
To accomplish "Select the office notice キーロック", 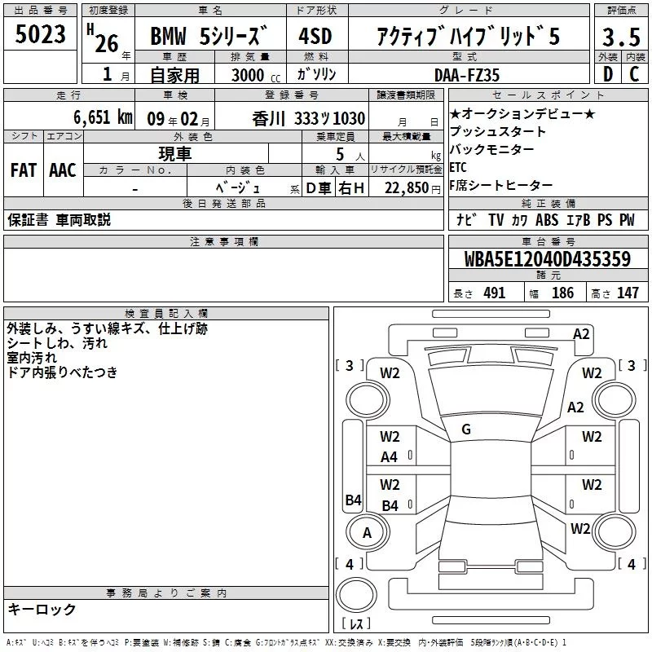I will point(42,609).
